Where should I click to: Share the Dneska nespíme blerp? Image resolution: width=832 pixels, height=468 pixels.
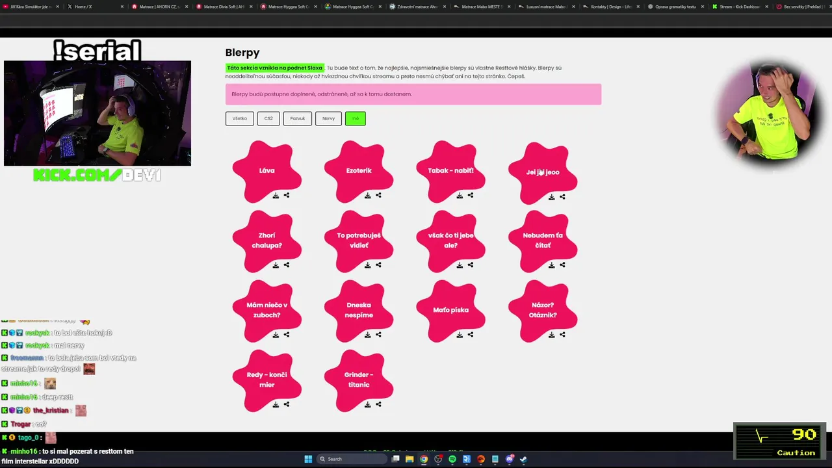(378, 335)
